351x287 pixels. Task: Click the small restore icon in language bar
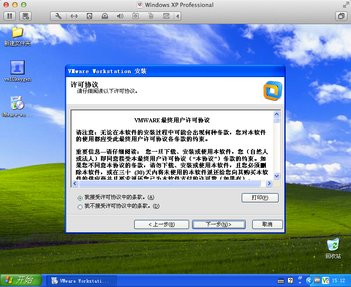300,278
